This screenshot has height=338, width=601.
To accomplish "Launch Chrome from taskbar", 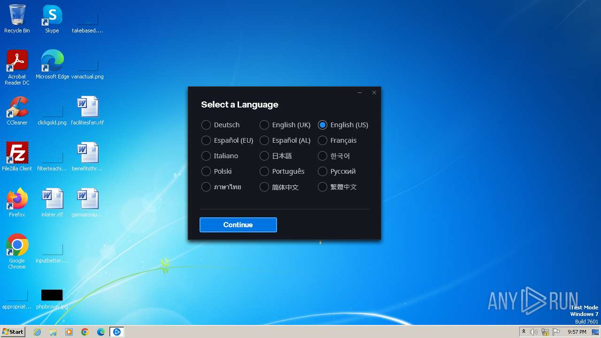I will [85, 332].
